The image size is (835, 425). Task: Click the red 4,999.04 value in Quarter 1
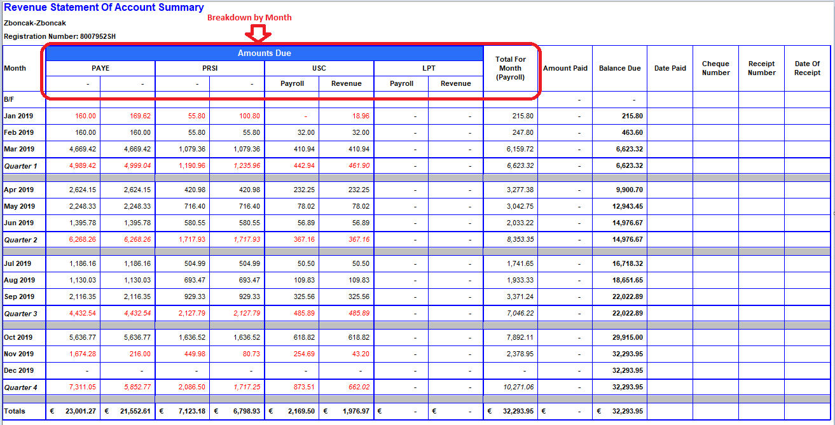click(137, 165)
